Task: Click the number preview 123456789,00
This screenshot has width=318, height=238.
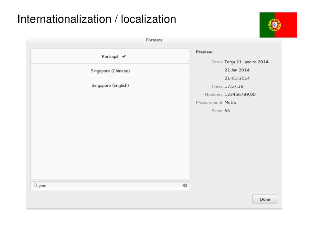Action: pyautogui.click(x=240, y=94)
